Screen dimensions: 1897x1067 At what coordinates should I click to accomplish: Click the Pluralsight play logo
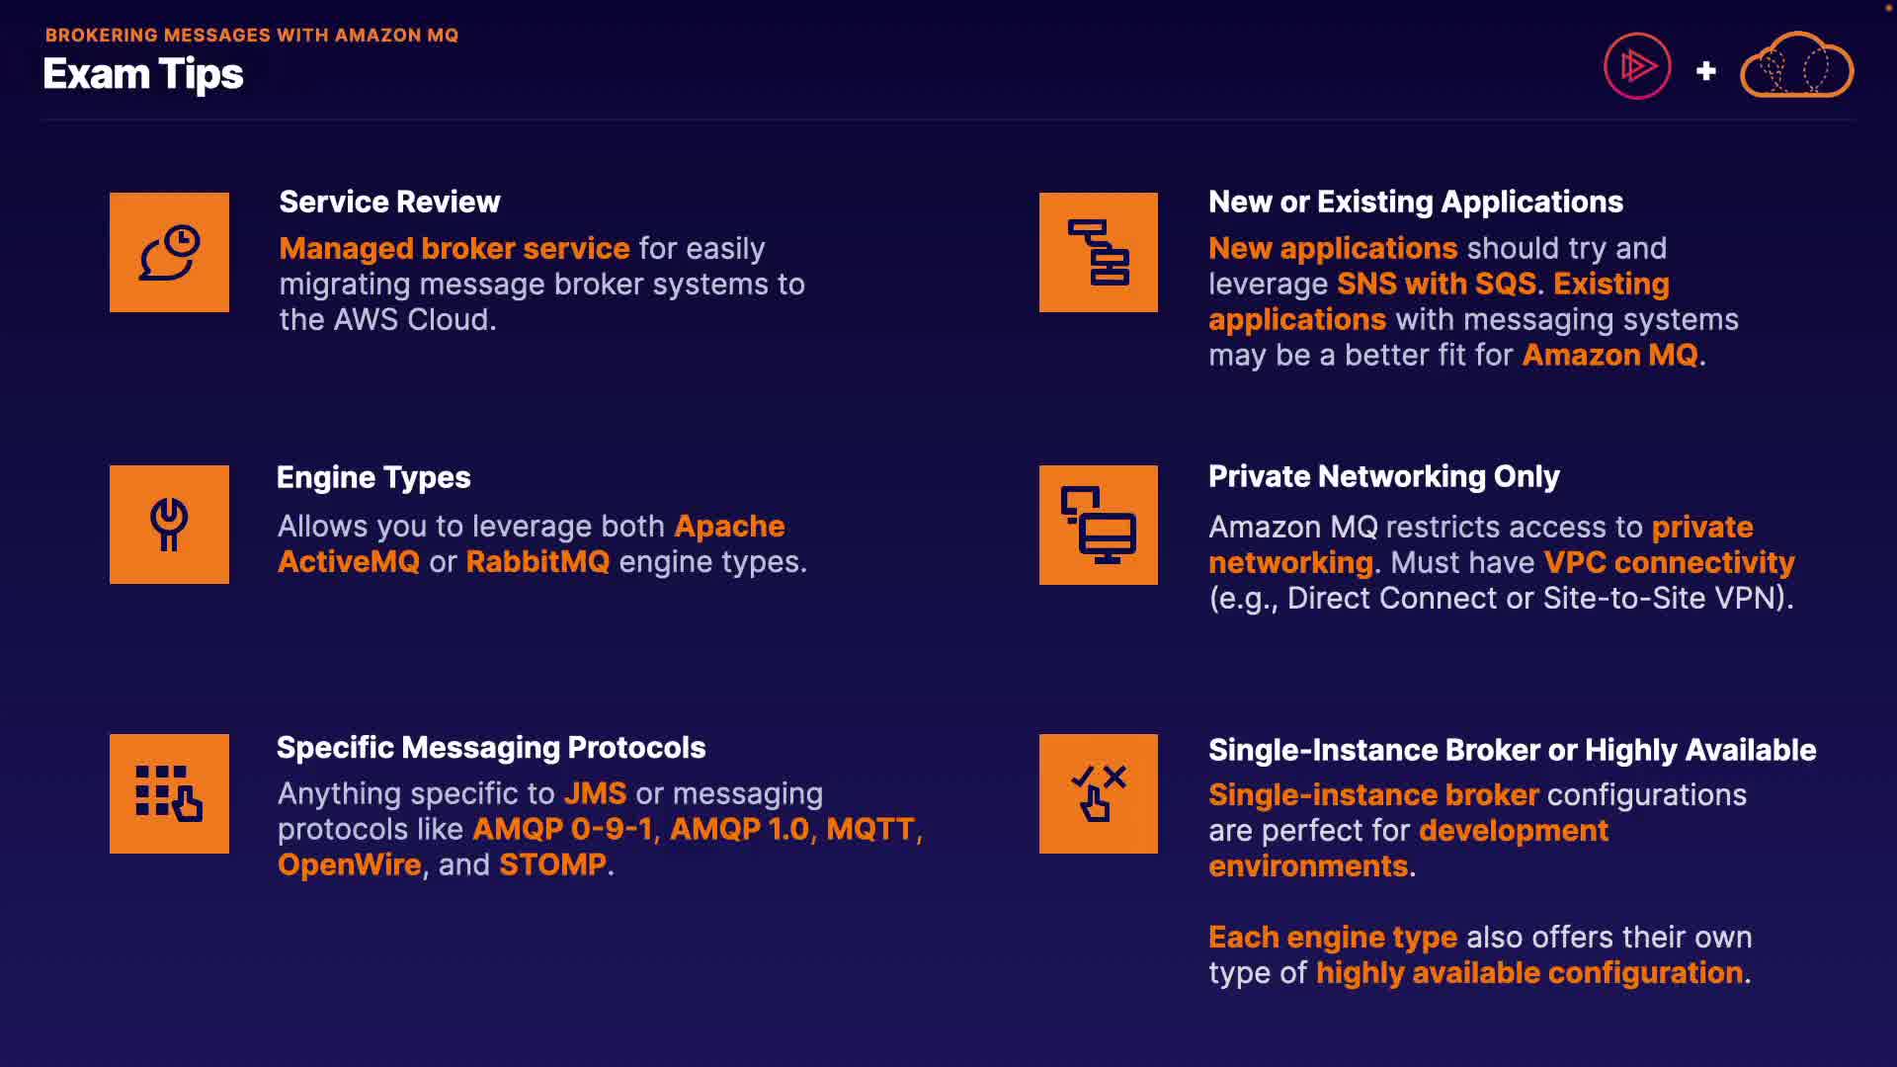tap(1636, 67)
